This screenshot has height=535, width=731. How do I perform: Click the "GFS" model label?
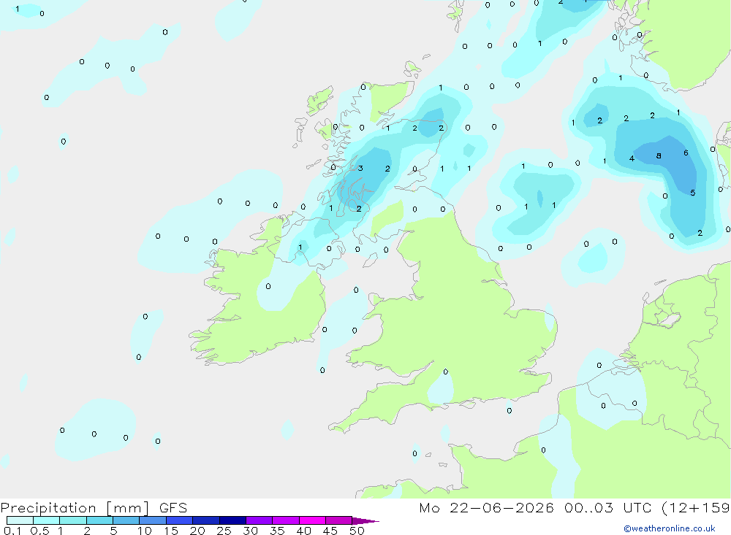173,508
